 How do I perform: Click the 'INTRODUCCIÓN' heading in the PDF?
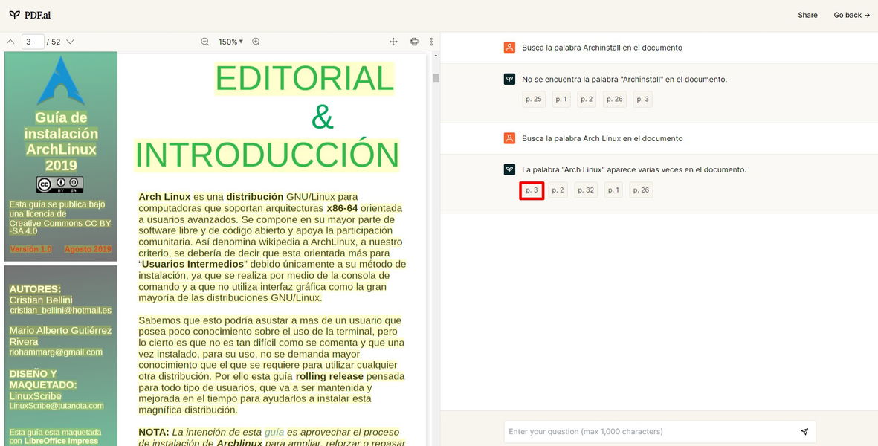267,155
